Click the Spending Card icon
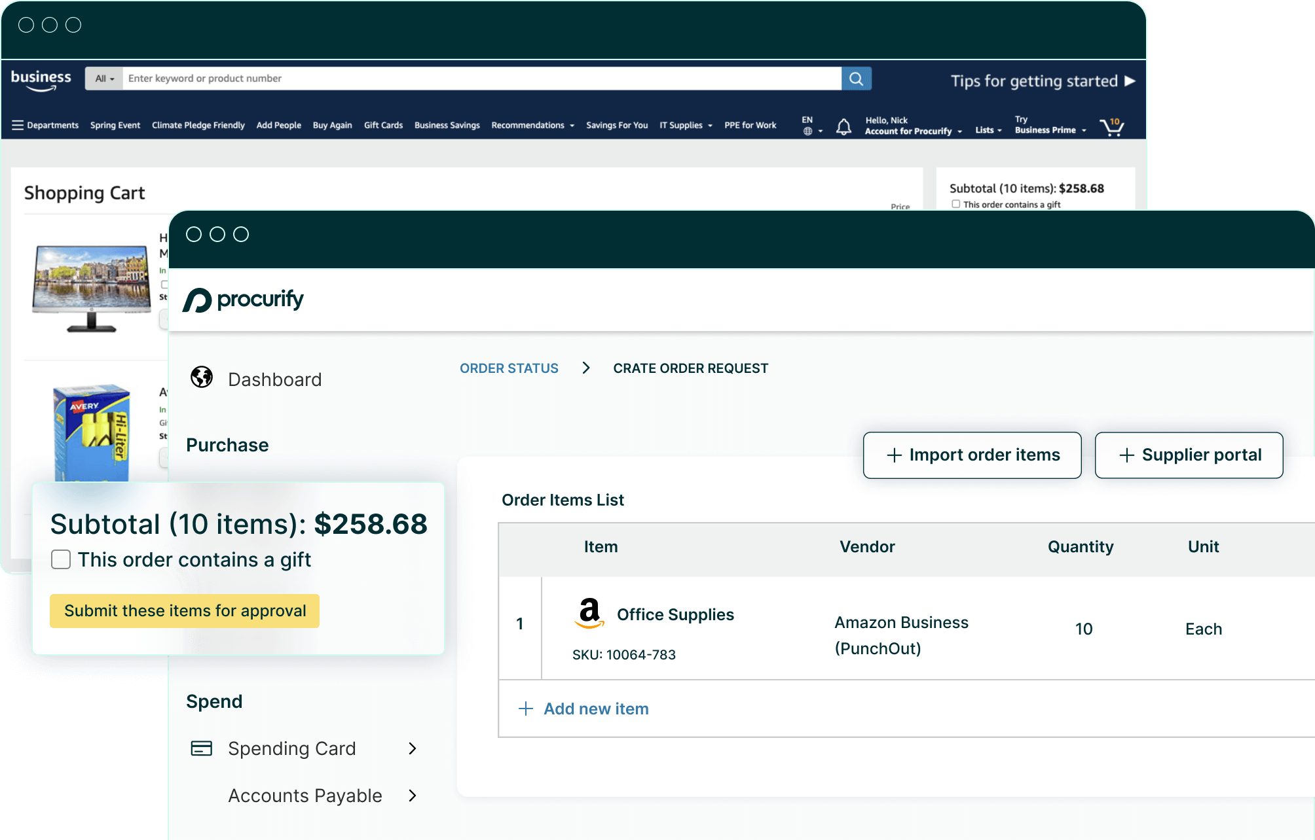The height and width of the screenshot is (840, 1315). tap(201, 748)
